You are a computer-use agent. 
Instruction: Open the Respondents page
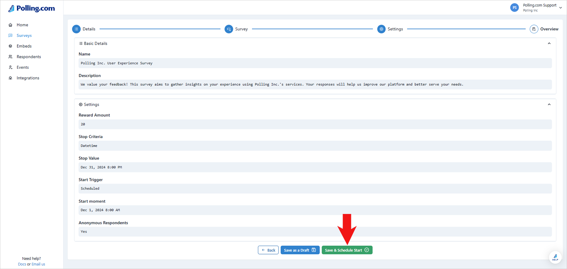point(29,57)
